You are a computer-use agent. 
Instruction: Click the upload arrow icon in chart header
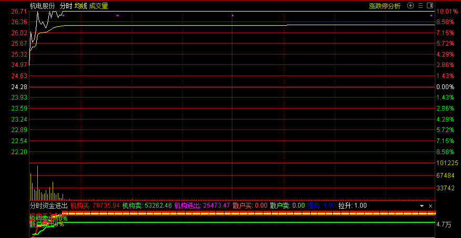coord(411,6)
